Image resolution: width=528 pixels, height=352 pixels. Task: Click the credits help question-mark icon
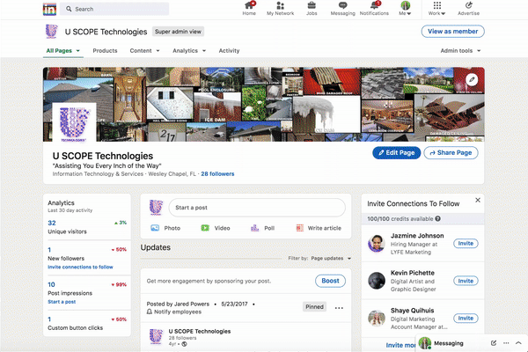pos(437,218)
